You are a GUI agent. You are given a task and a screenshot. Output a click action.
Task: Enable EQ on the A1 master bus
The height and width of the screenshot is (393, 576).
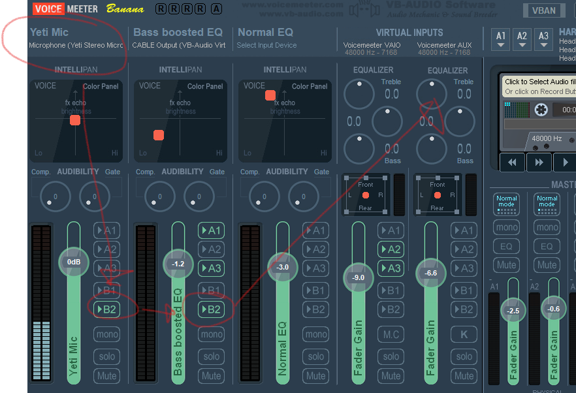[x=507, y=246]
